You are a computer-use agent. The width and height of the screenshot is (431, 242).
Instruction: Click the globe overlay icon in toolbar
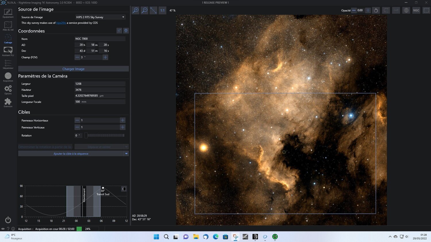point(406,10)
